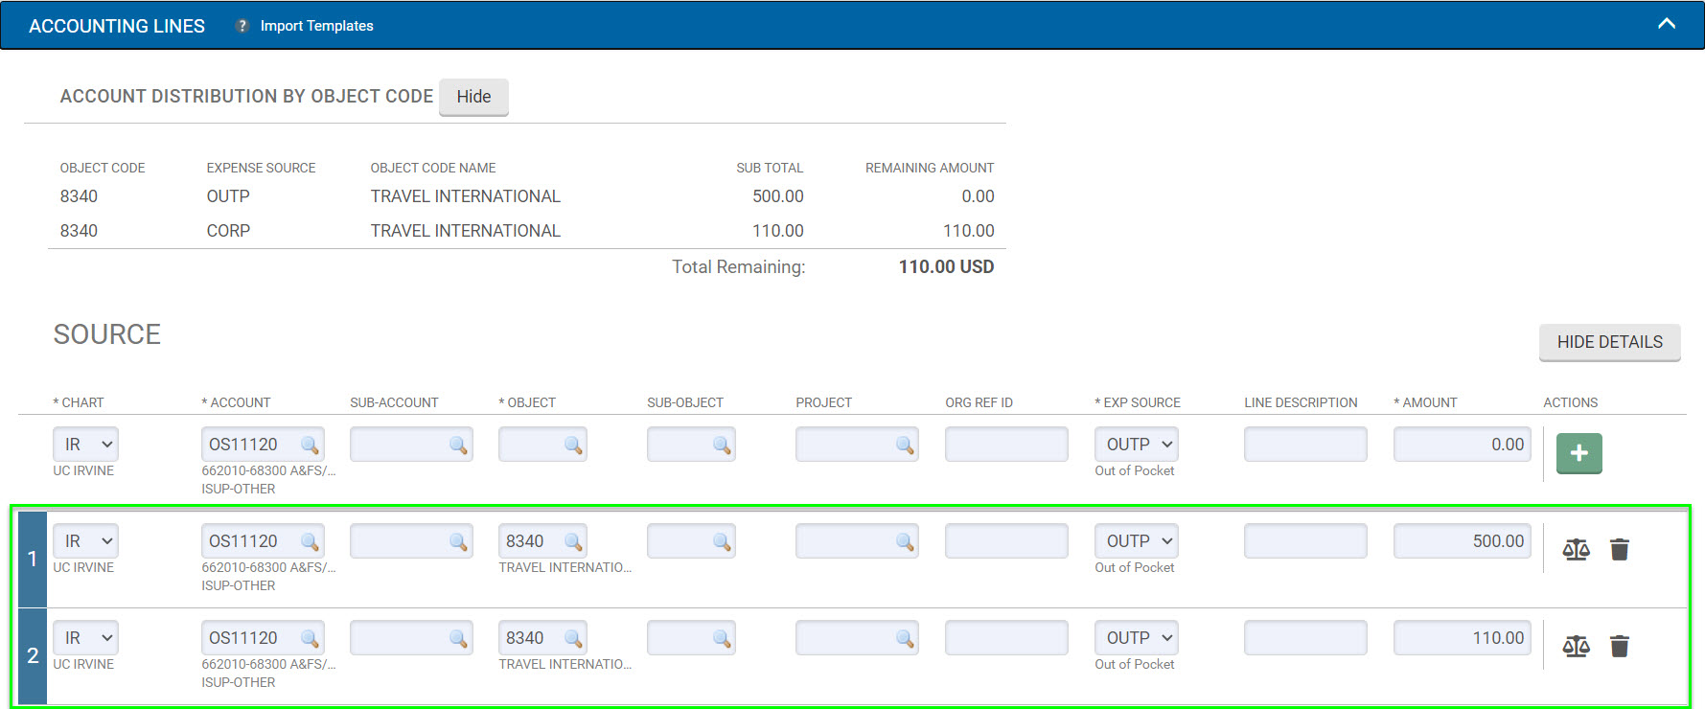
Task: Click the REMAINING AMOUNT column header
Action: (x=930, y=168)
